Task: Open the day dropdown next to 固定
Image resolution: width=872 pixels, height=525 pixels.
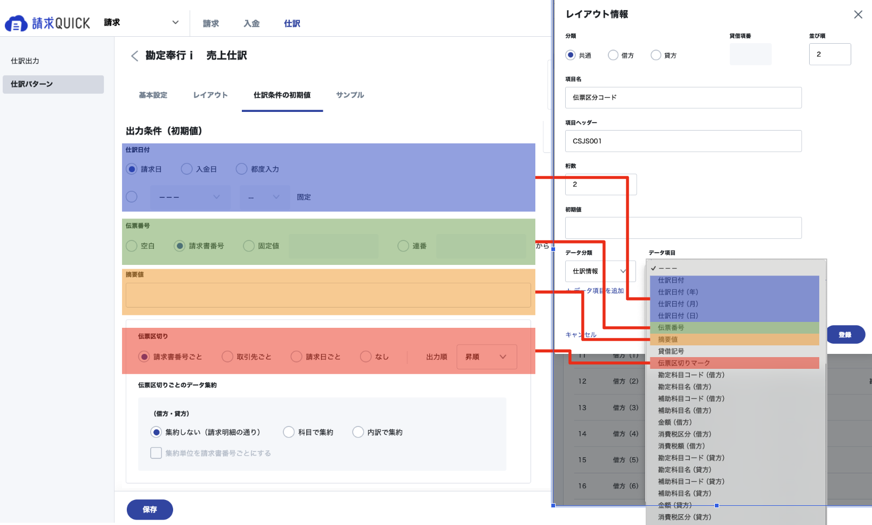Action: click(265, 197)
